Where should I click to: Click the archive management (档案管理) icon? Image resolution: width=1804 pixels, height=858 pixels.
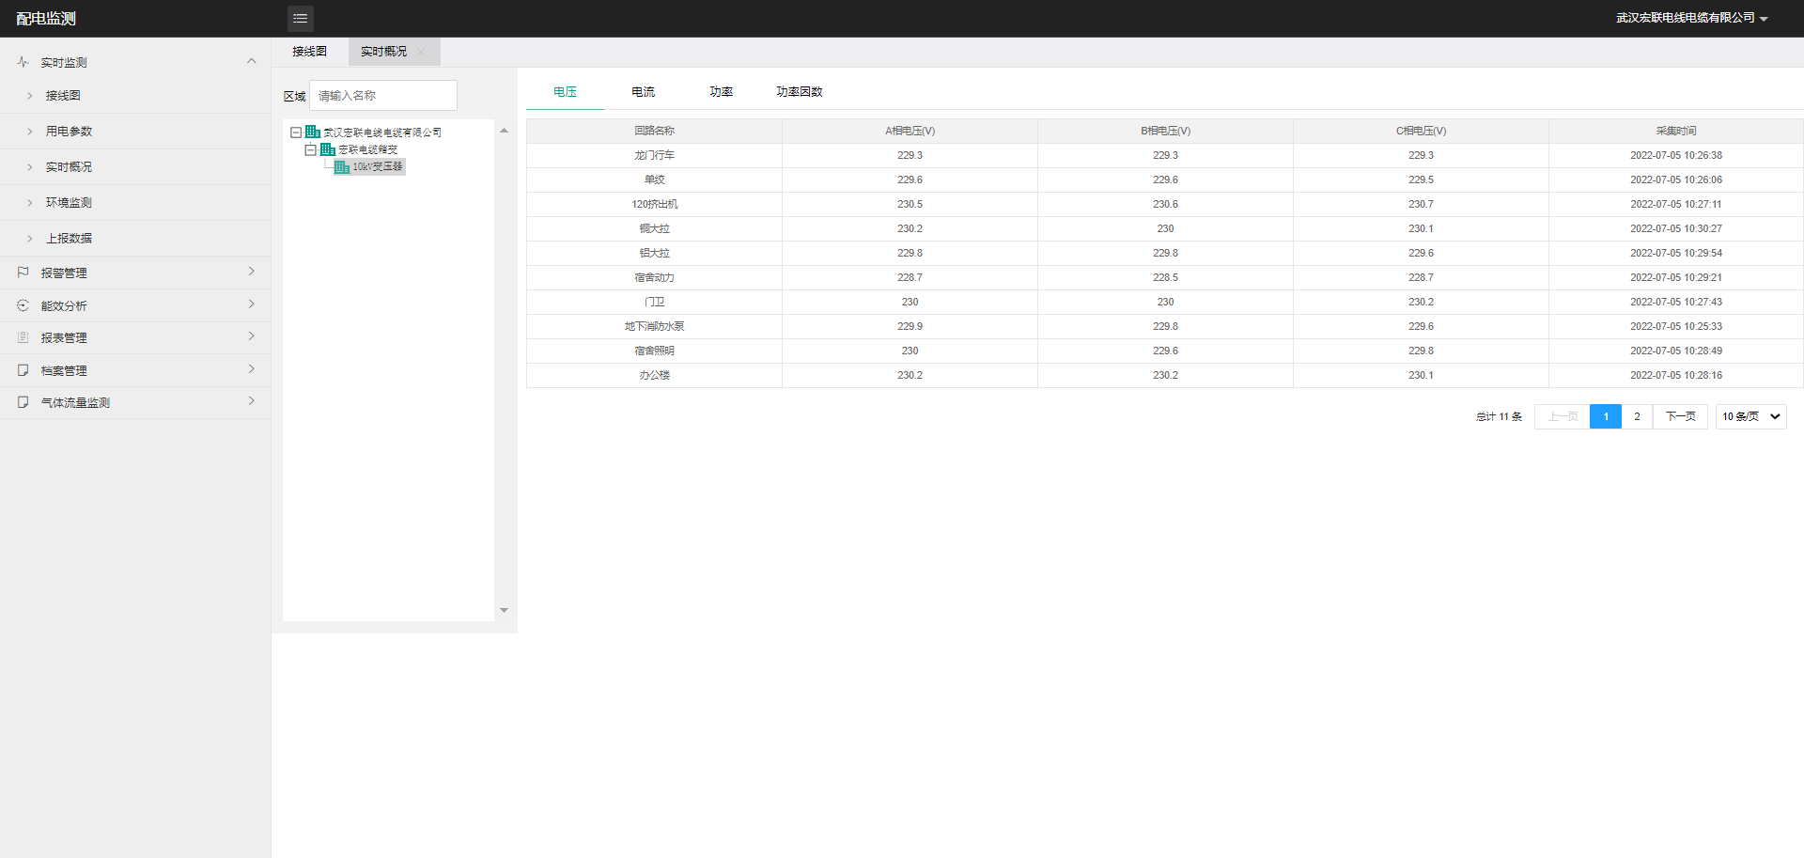pos(23,370)
